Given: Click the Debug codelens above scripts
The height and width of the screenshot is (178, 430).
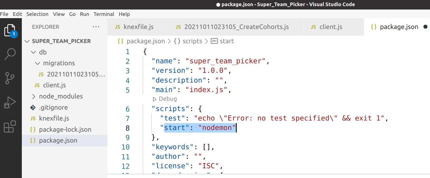Looking at the screenshot, I should coord(165,98).
